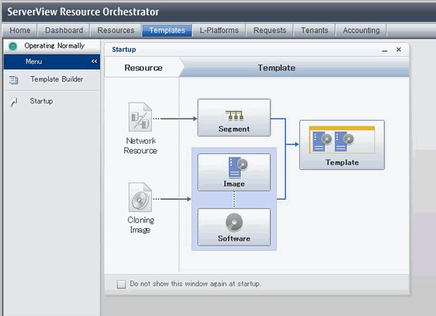Minimize the Startup window
The height and width of the screenshot is (316, 436).
tap(385, 50)
